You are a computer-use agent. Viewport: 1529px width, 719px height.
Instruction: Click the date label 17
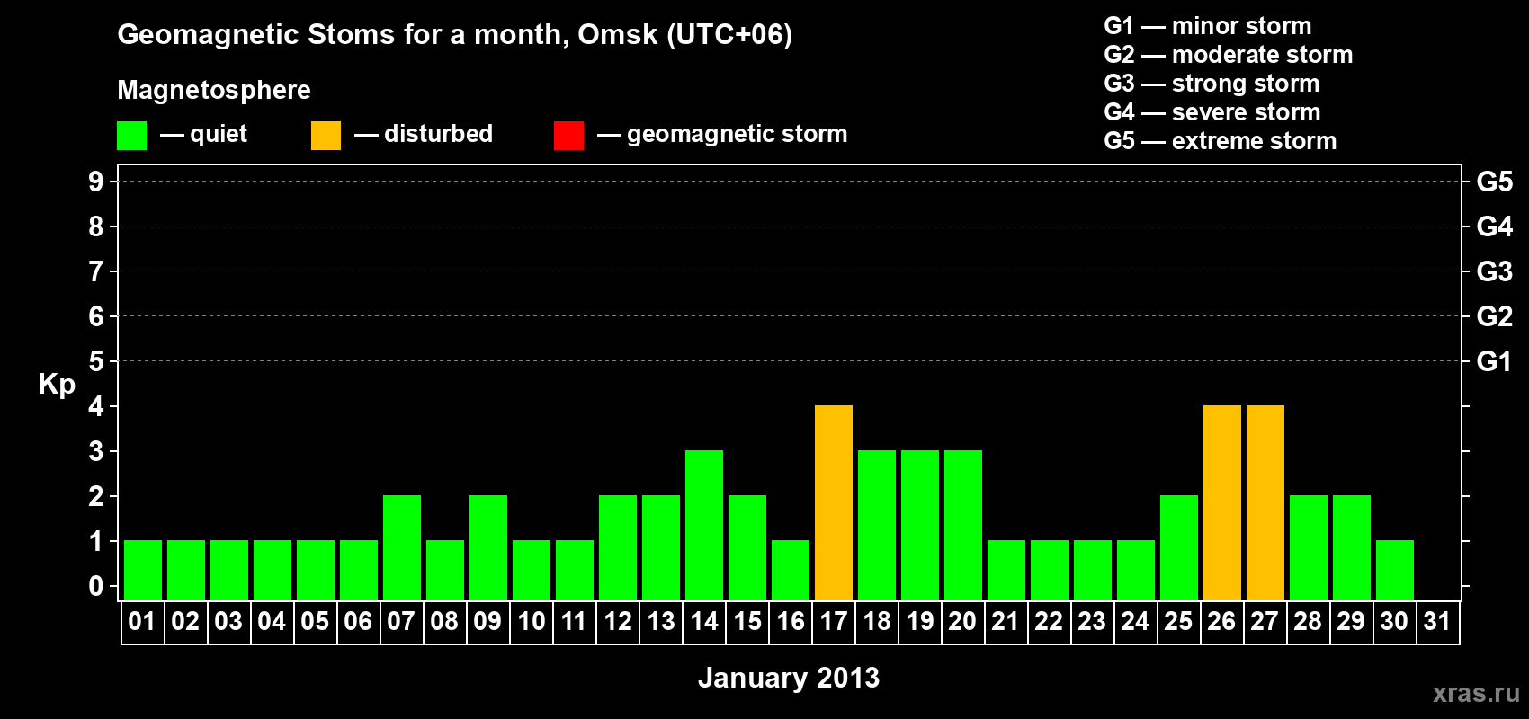pyautogui.click(x=834, y=621)
